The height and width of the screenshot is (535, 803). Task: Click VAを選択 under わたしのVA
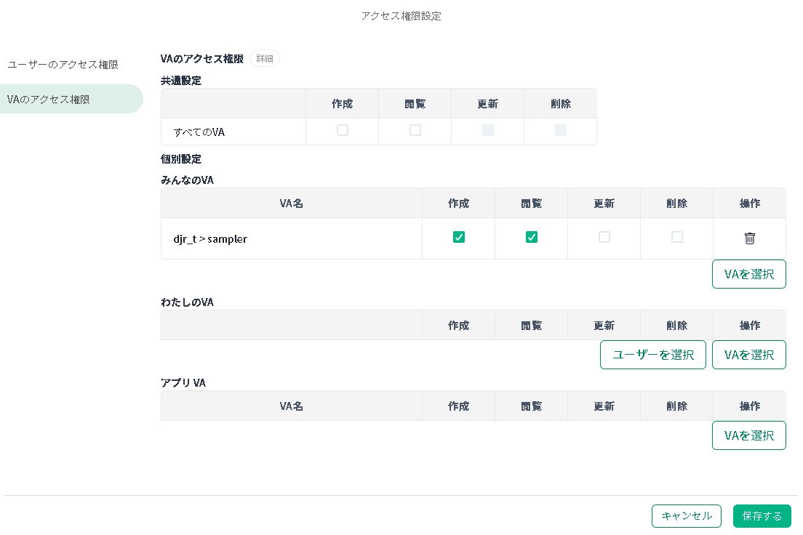[x=748, y=355]
